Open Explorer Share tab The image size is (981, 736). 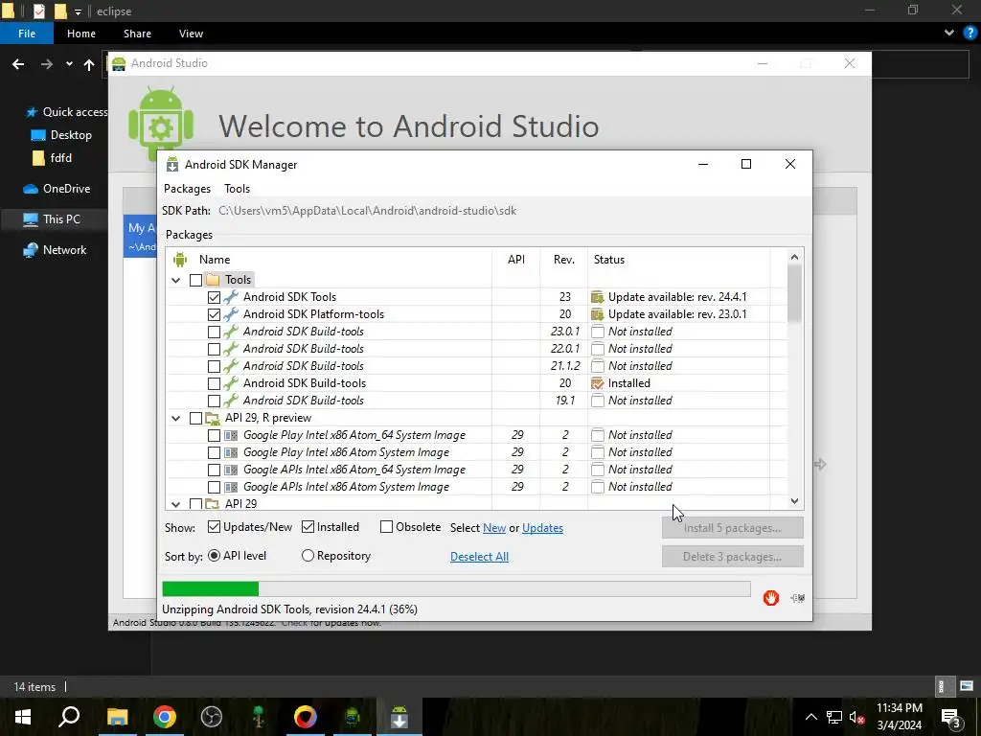coord(137,34)
